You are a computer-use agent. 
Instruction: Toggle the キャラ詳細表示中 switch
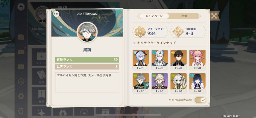(200, 100)
